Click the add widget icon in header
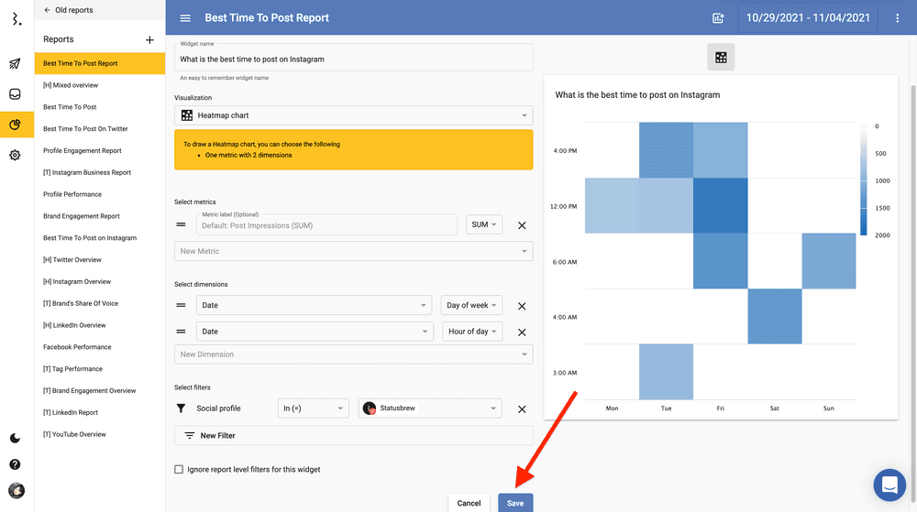This screenshot has height=512, width=917. (719, 18)
